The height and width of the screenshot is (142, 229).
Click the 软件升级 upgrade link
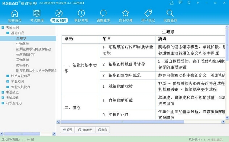coord(217,139)
